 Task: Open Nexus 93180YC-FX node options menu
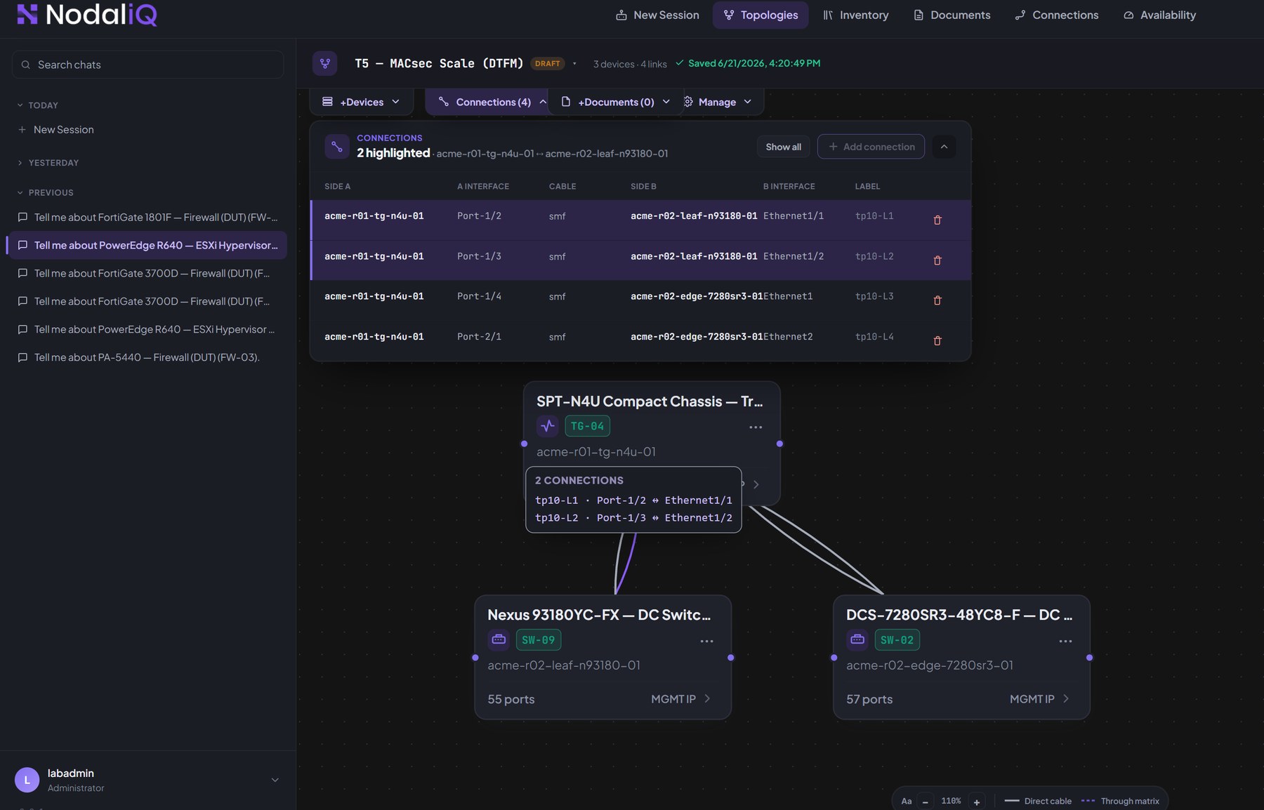coord(706,641)
